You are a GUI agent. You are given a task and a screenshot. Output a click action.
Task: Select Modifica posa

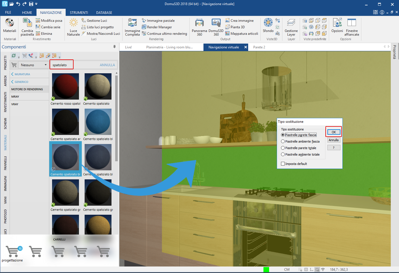pyautogui.click(x=49, y=21)
